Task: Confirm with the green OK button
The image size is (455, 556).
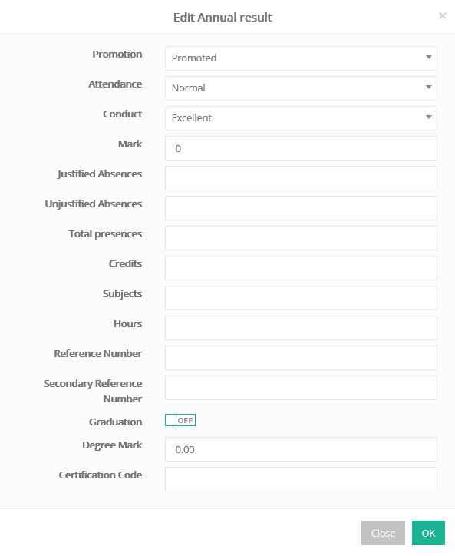Action: click(428, 533)
